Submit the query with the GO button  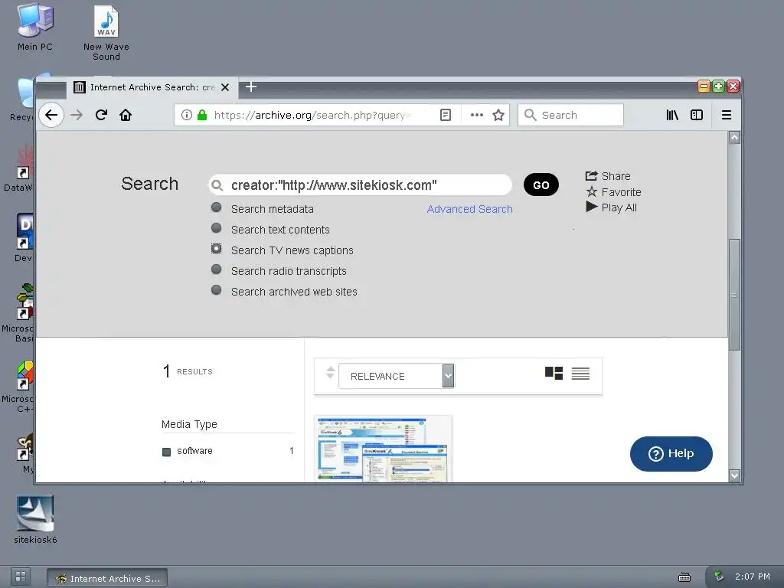(x=541, y=185)
